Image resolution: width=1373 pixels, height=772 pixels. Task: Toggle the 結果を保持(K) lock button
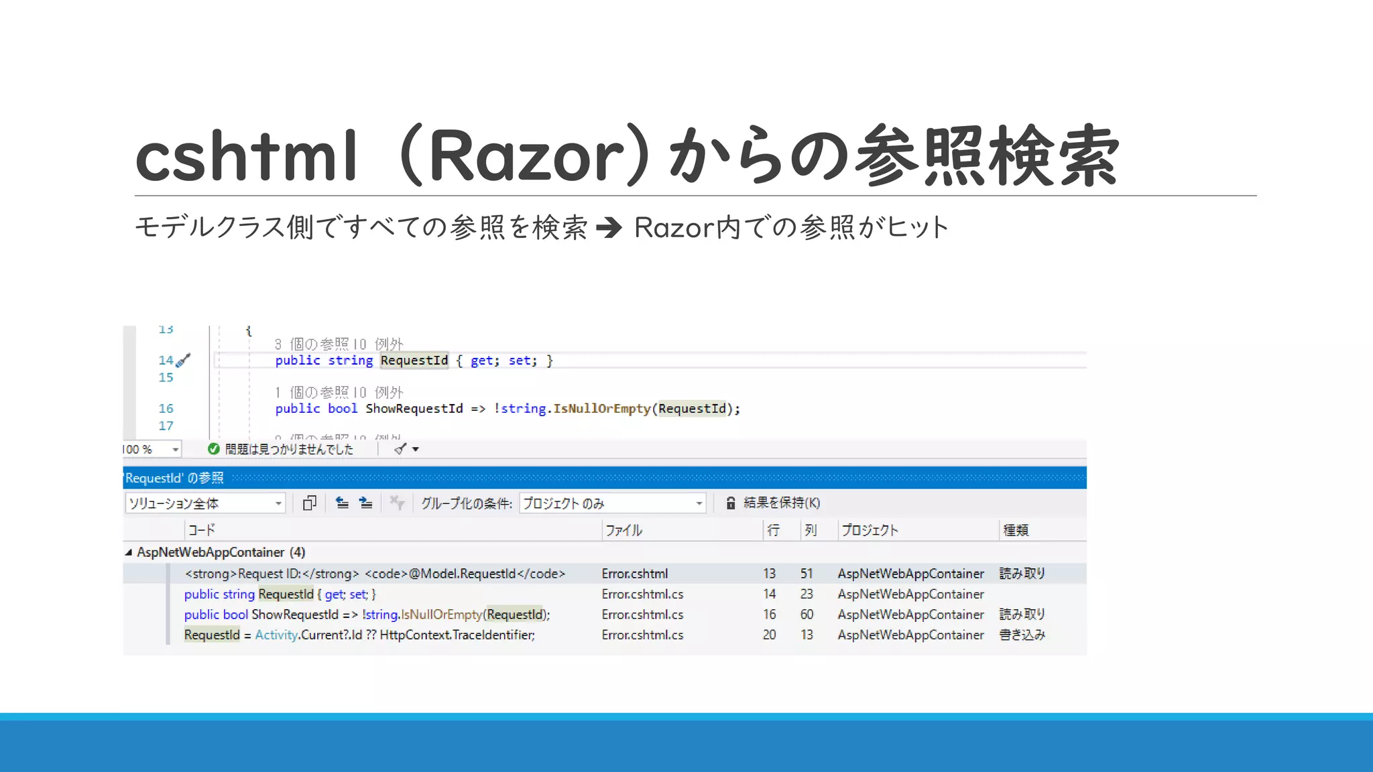click(773, 503)
